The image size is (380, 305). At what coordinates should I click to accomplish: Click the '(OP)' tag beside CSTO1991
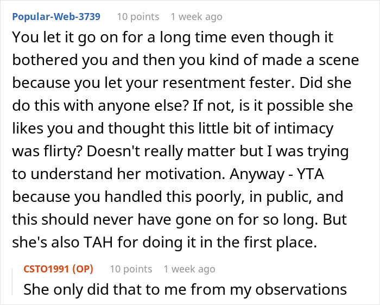(x=83, y=269)
